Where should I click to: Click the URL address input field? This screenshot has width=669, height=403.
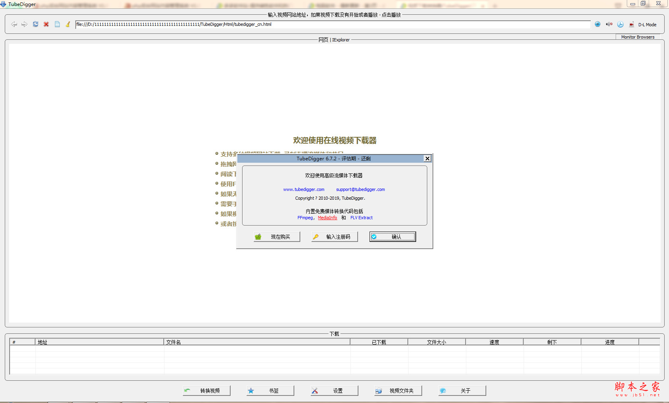(x=333, y=24)
